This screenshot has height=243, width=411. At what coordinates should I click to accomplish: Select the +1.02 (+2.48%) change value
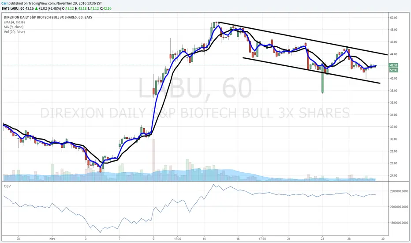pyautogui.click(x=49, y=8)
